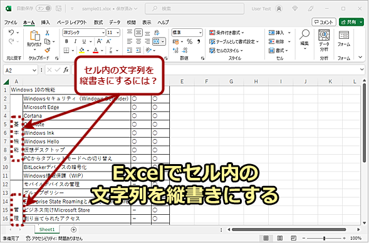Apply Bold formatting from the ribbon
The height and width of the screenshot is (243, 369).
pyautogui.click(x=66, y=41)
